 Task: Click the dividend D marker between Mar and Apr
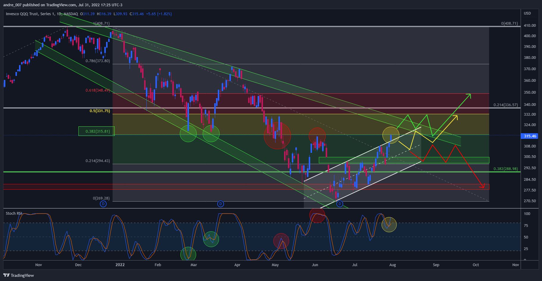[x=220, y=204]
